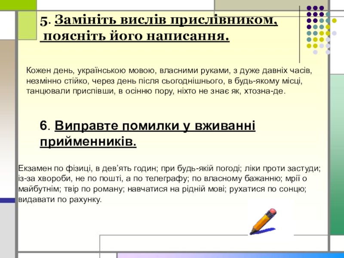Screen dimensions: 344x258
Task: Click text line starting 'із-за хвороби'
Action: pyautogui.click(x=163, y=178)
